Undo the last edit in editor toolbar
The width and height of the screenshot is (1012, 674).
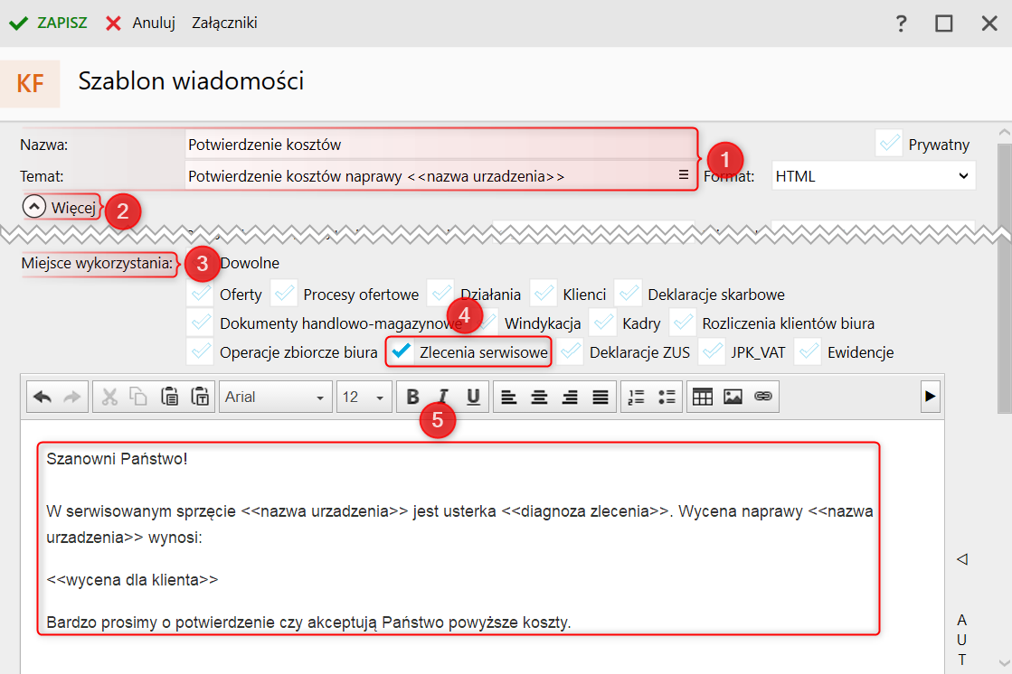(43, 397)
